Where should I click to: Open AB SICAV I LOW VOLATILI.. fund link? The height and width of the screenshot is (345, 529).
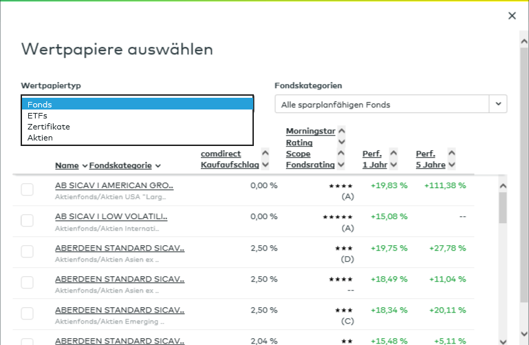(x=111, y=216)
